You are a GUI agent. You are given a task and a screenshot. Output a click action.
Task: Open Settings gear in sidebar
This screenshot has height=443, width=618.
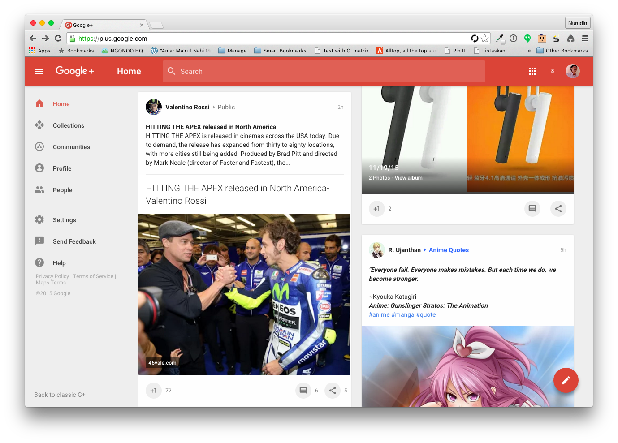(x=39, y=219)
